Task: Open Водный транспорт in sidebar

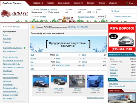Action: point(10,95)
